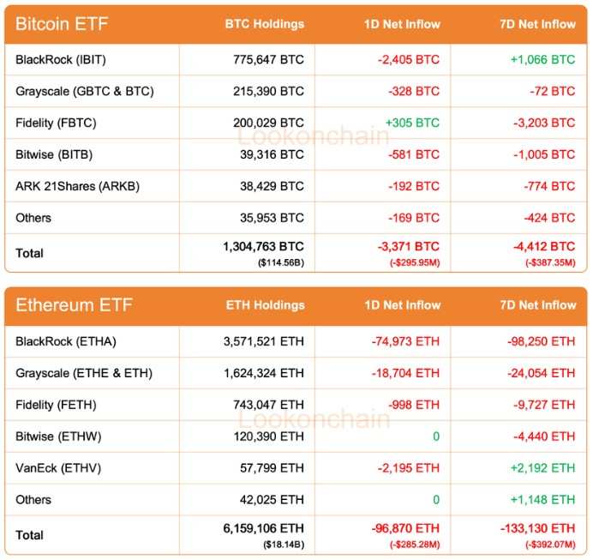The image size is (593, 560).
Task: Click the Grayscale (ETHE & ETH) label
Action: (84, 373)
